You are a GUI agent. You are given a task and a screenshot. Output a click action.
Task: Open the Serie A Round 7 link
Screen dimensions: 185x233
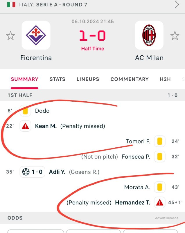pyautogui.click(x=53, y=5)
